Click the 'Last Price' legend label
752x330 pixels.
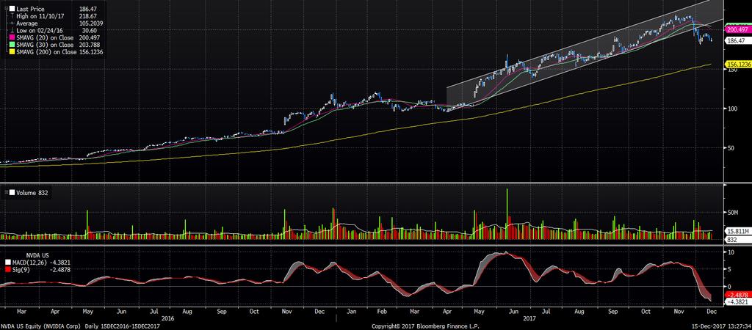(x=30, y=9)
